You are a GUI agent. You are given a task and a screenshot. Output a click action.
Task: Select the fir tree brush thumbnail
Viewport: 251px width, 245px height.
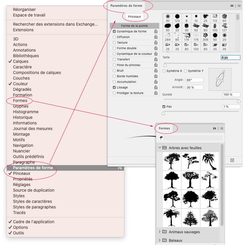point(191,218)
